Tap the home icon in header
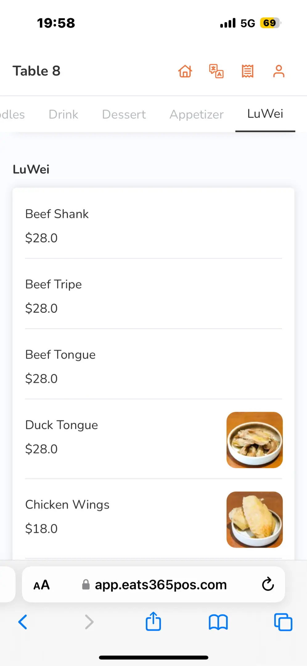307x666 pixels. coord(185,71)
